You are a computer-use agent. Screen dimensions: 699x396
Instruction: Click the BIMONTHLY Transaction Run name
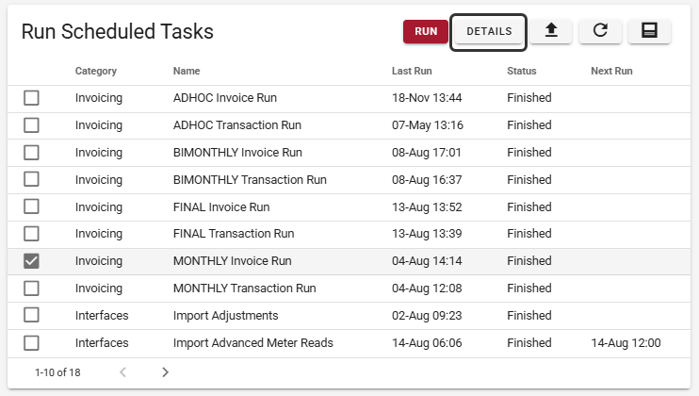(x=250, y=180)
